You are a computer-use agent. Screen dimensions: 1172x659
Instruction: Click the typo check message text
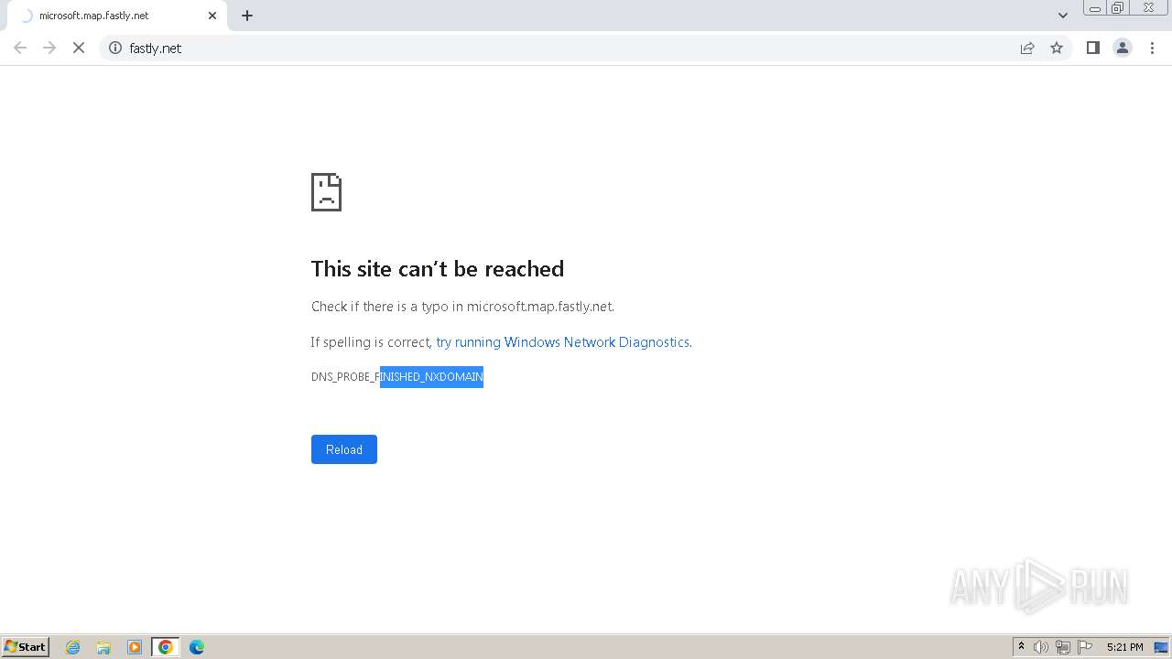click(x=462, y=307)
